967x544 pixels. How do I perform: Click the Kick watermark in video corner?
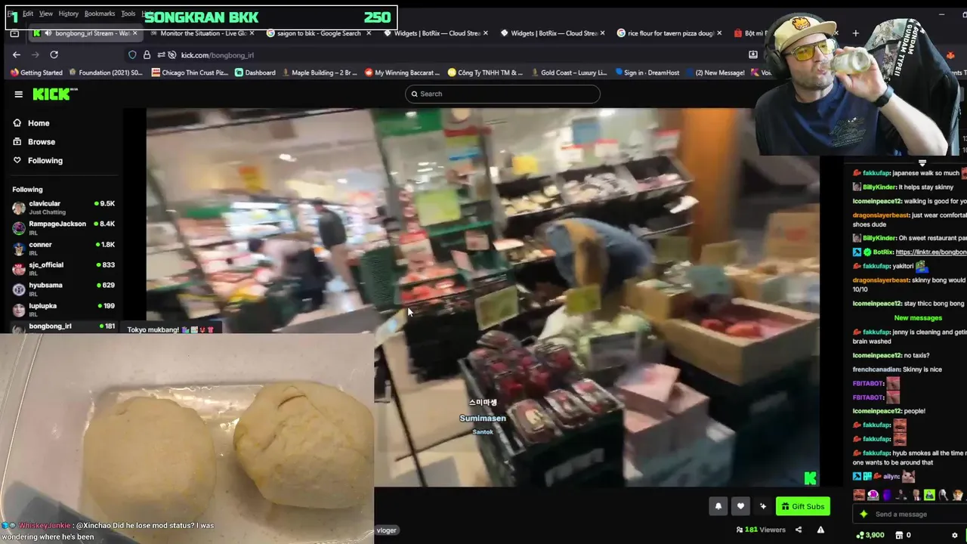click(x=810, y=478)
